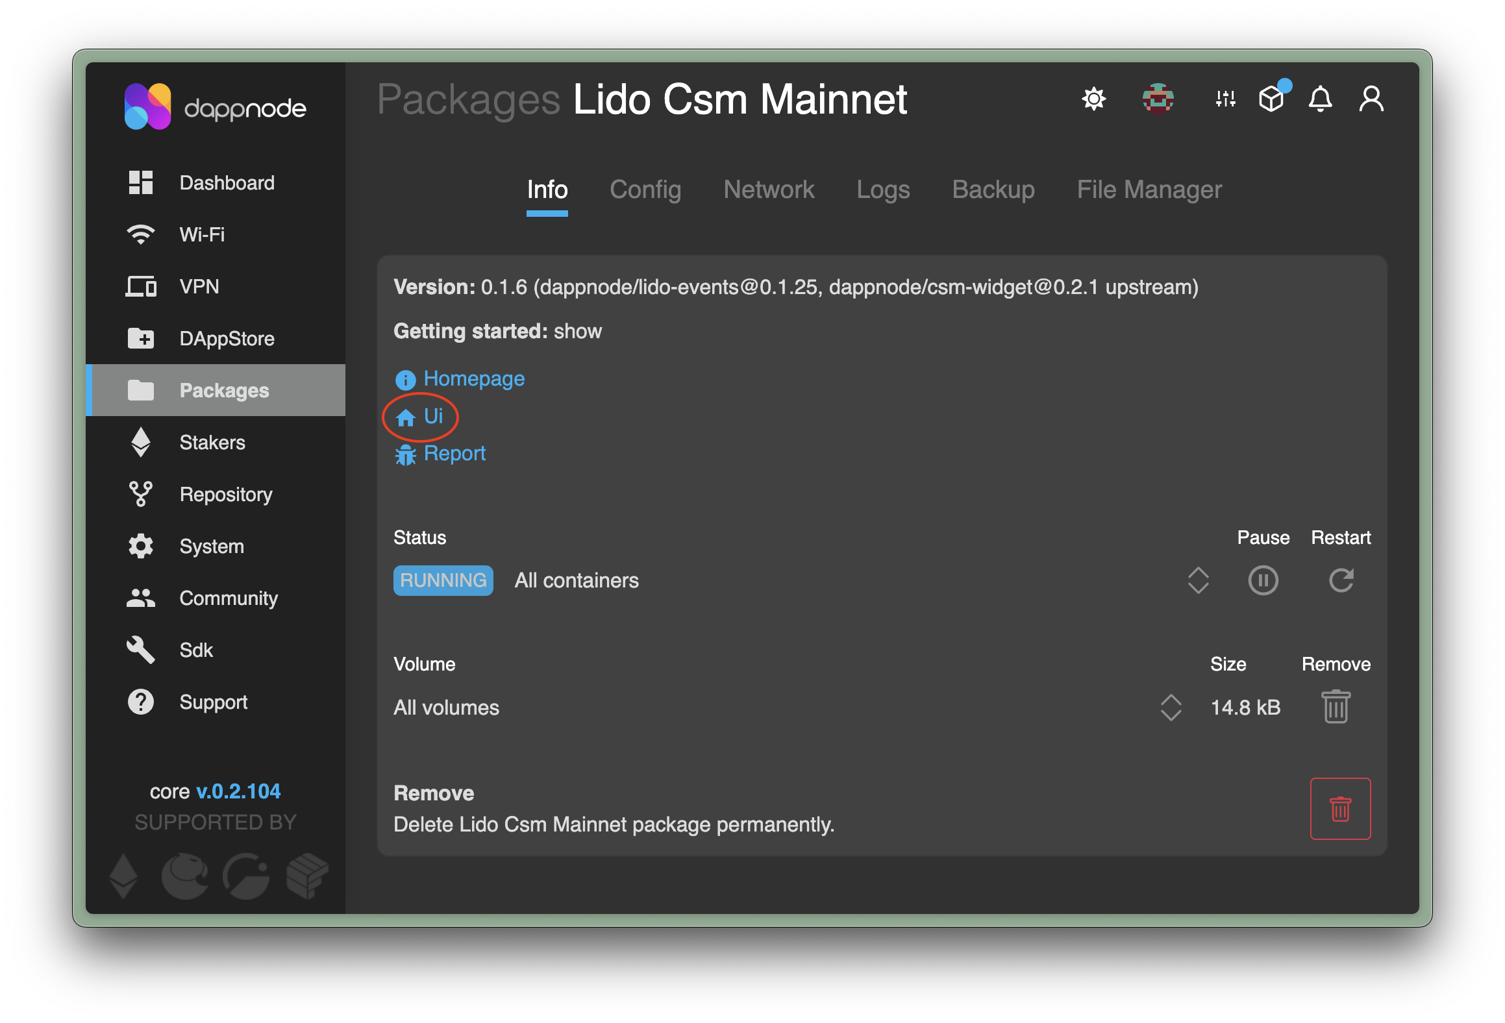The width and height of the screenshot is (1505, 1023).
Task: Click the Homepage info icon
Action: point(405,380)
